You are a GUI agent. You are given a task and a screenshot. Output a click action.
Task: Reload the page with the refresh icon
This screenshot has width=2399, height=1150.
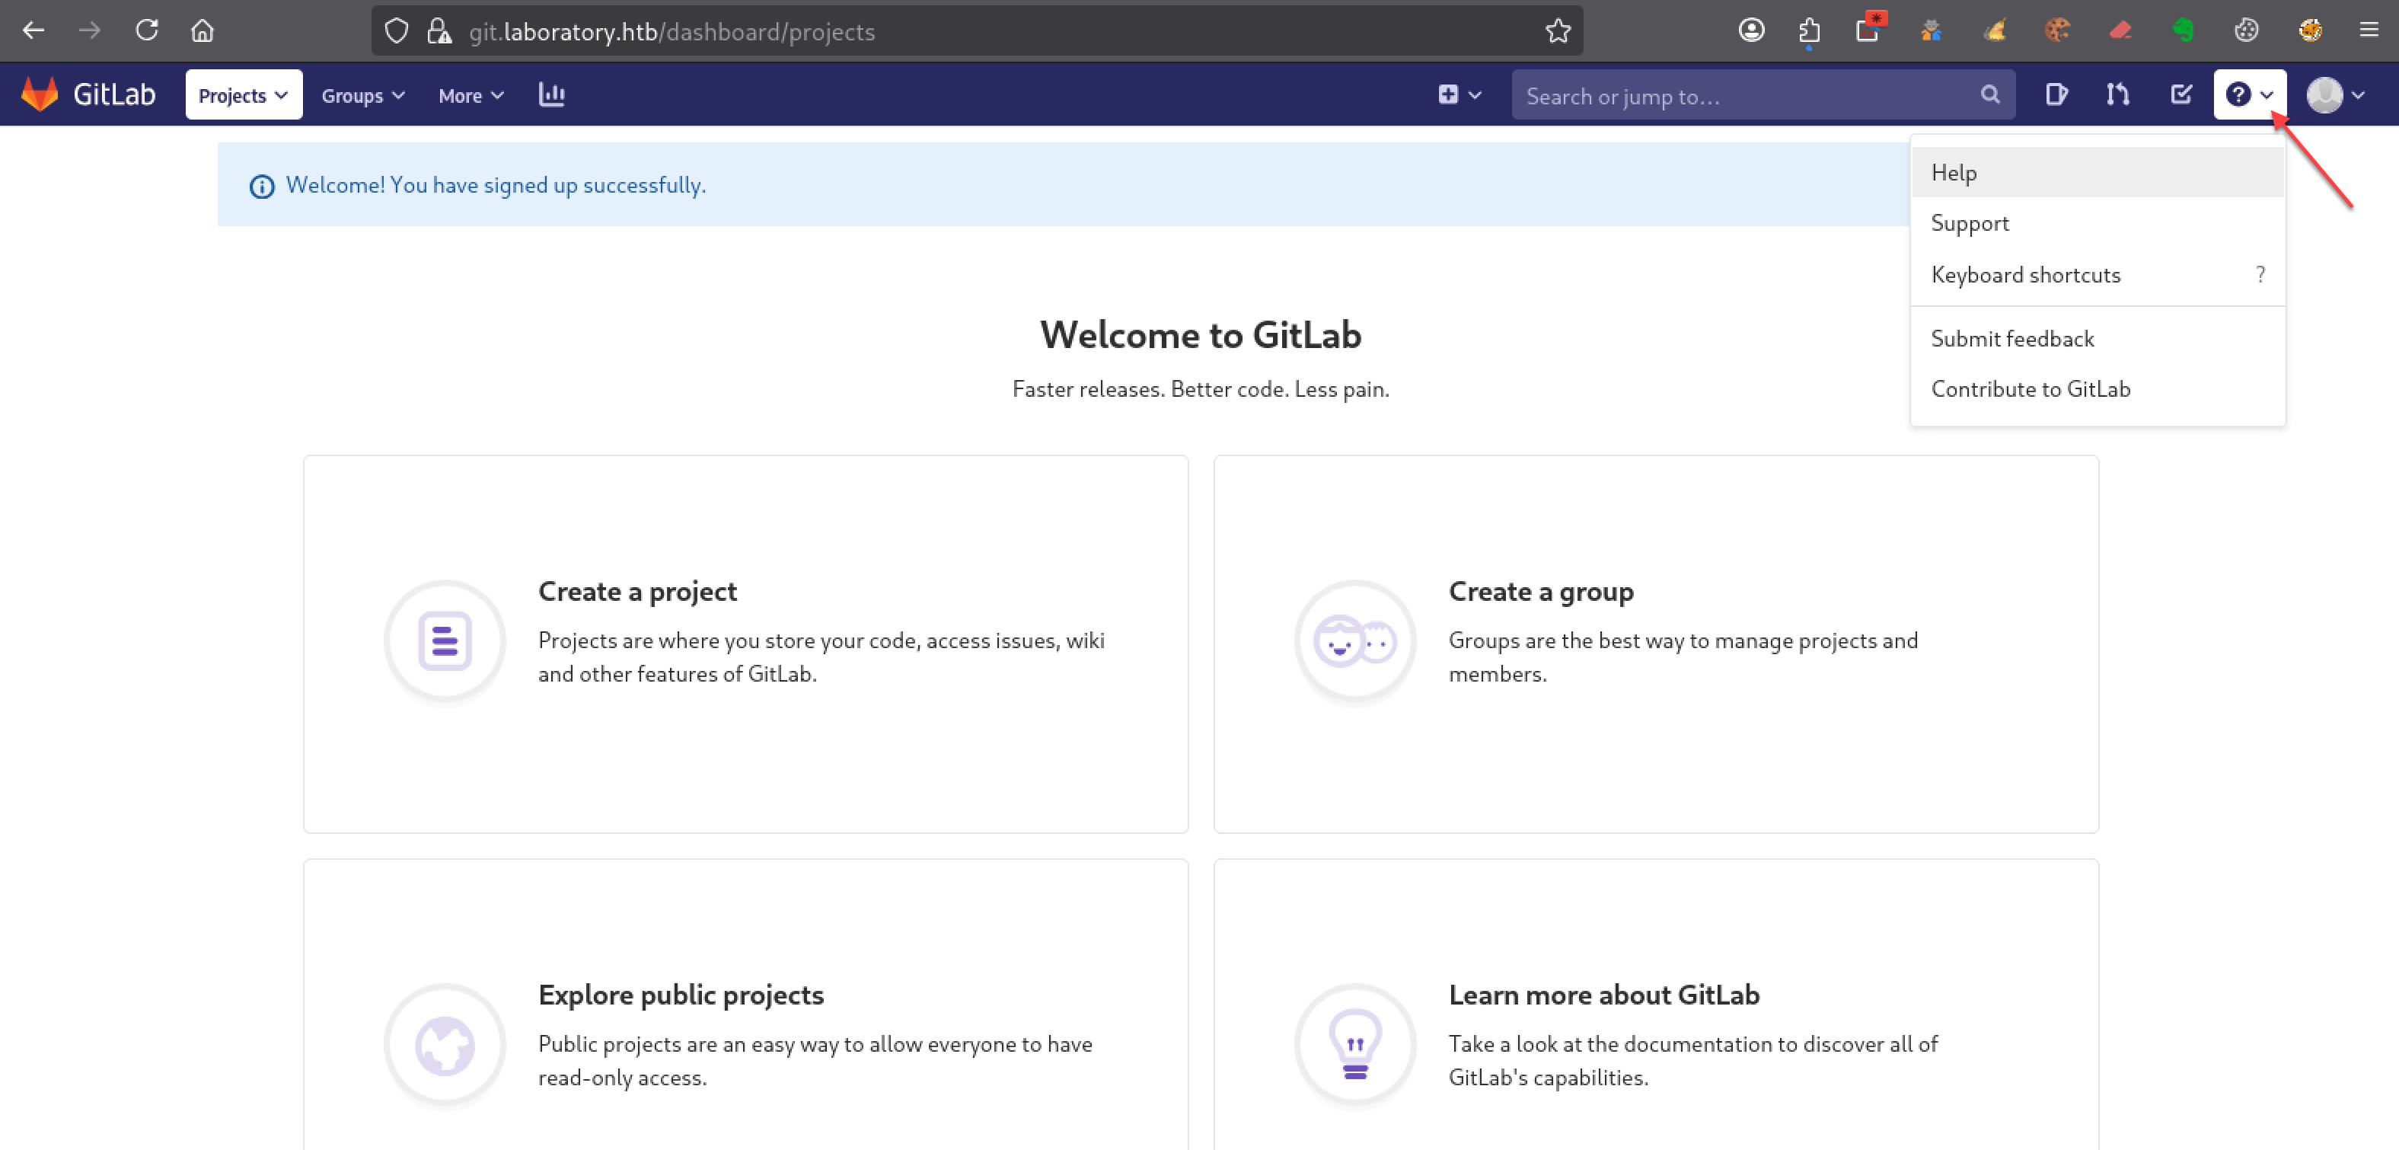tap(146, 30)
